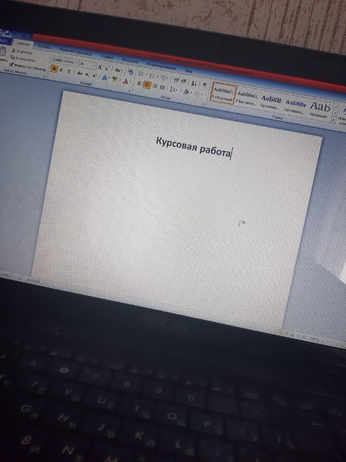Open the line spacing dropdown
The height and width of the screenshot is (462, 346).
tap(174, 89)
